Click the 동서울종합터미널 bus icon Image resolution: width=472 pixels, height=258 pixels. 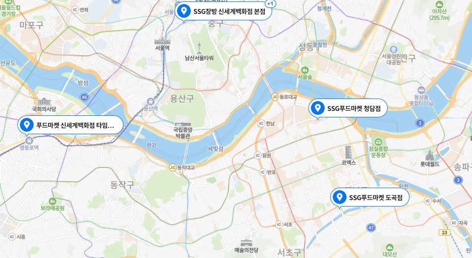pyautogui.click(x=421, y=90)
